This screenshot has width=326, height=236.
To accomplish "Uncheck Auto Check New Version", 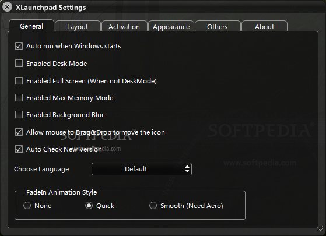I will (19, 149).
